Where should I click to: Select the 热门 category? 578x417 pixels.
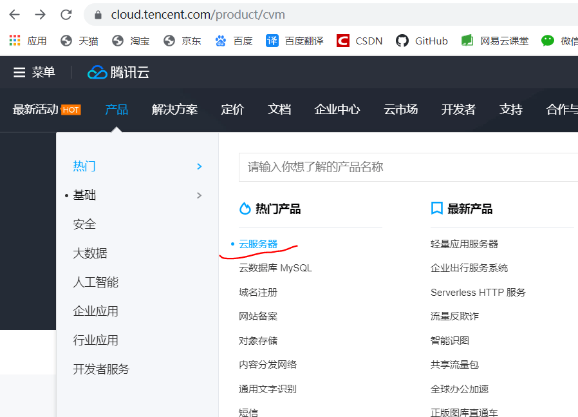[x=84, y=166]
